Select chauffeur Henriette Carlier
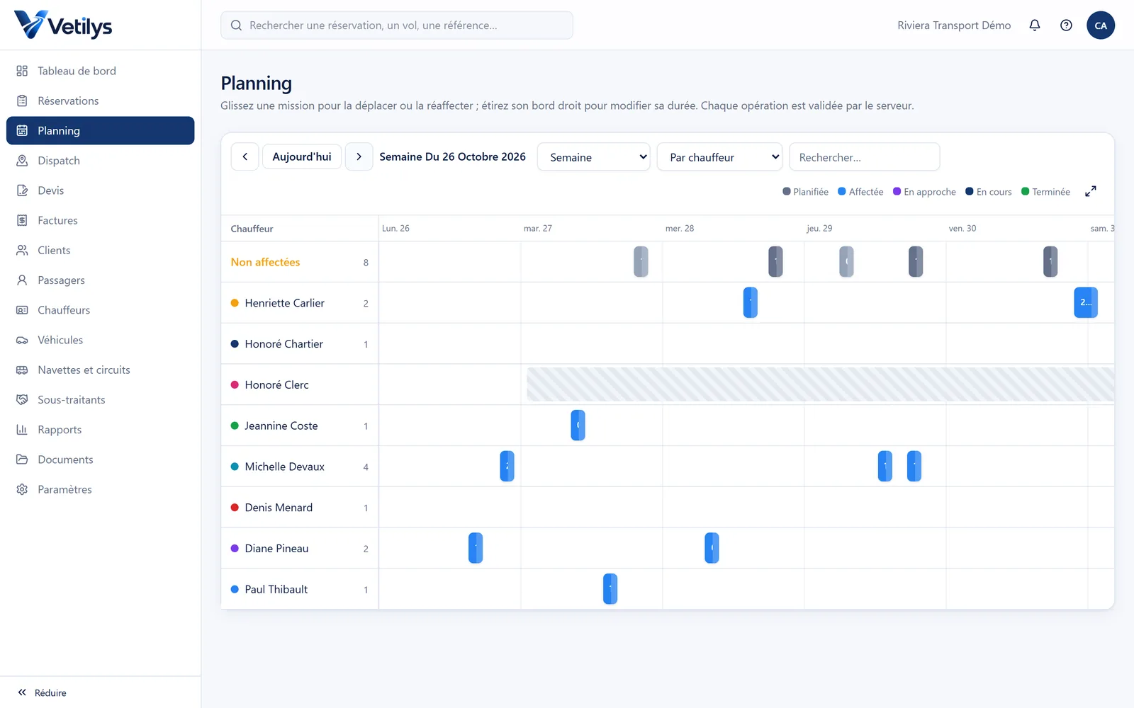1134x708 pixels. [x=284, y=303]
